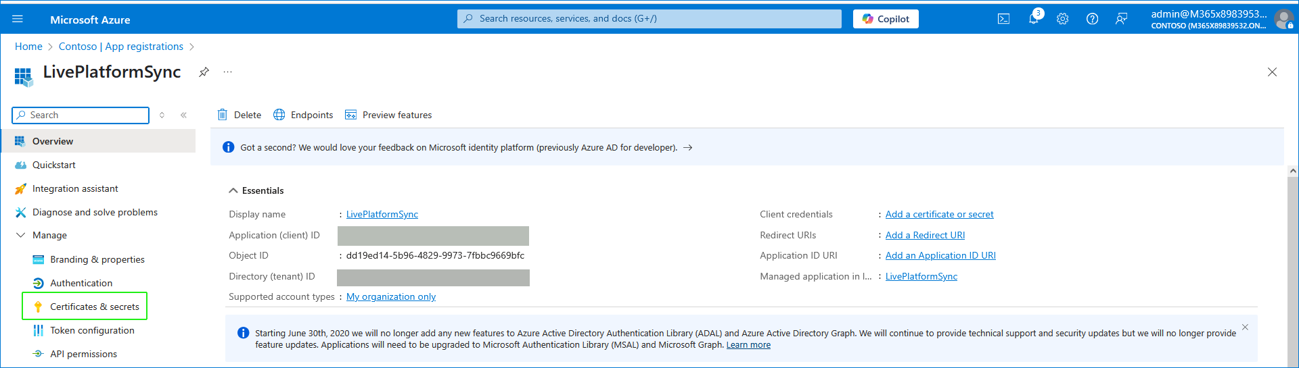Click the Quickstart cloud icon

click(x=20, y=165)
